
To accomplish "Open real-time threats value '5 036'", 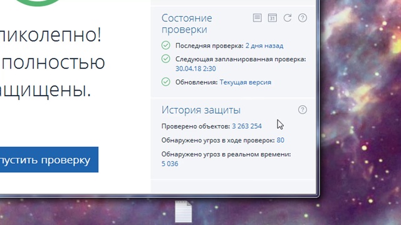I will click(170, 164).
